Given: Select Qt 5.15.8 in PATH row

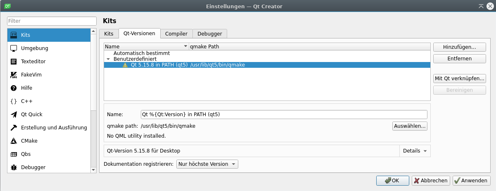Looking at the screenshot, I should point(159,65).
